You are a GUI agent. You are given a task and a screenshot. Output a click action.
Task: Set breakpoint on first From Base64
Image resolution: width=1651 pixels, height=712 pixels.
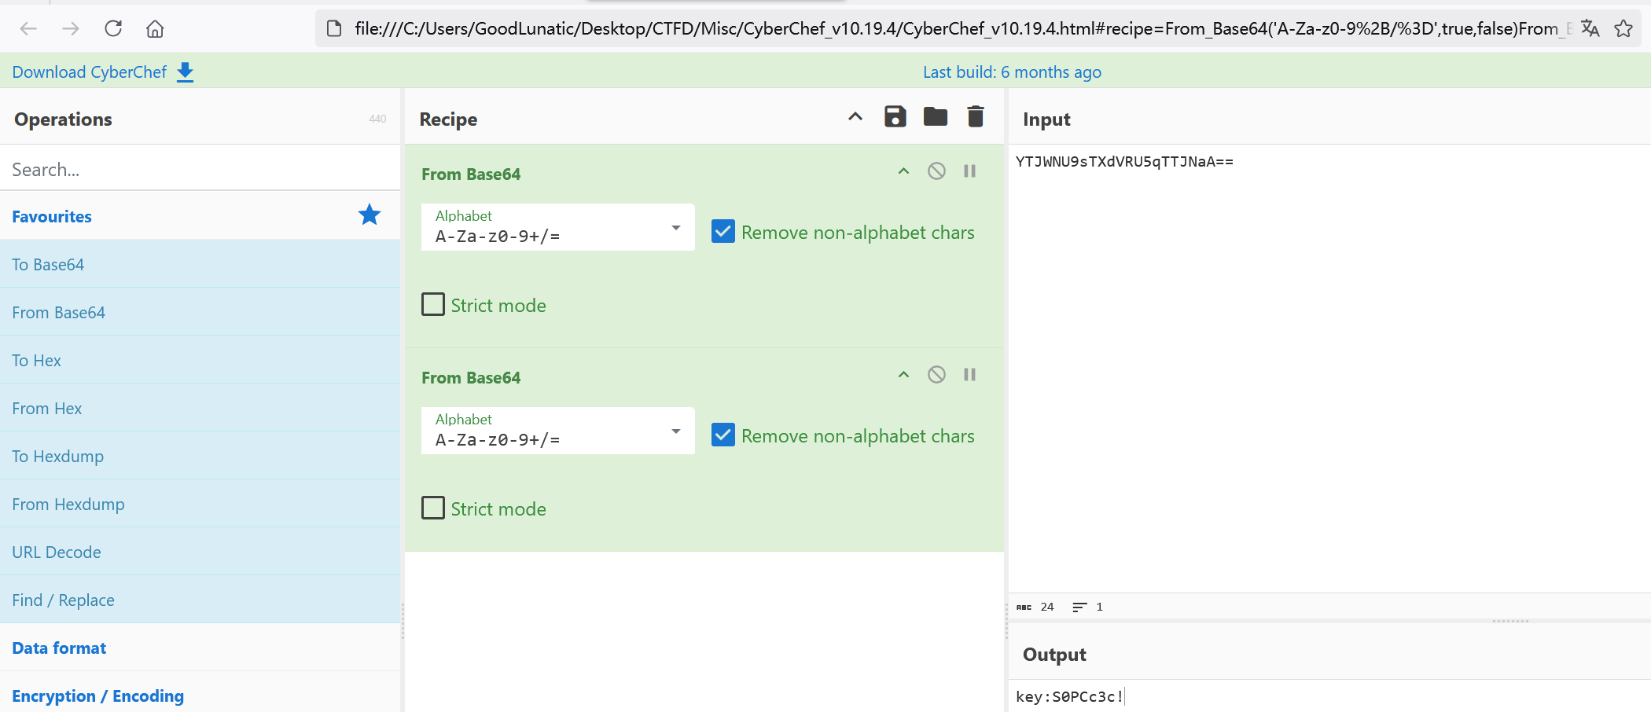click(x=969, y=171)
